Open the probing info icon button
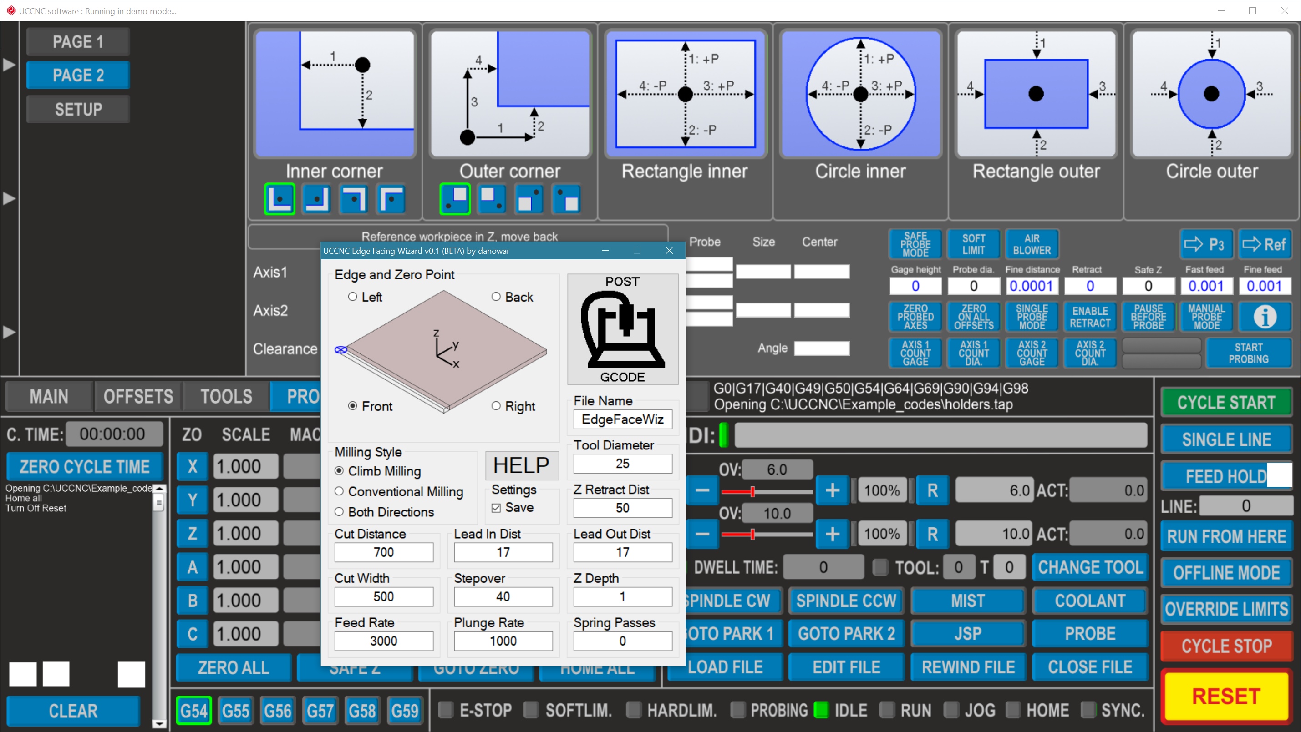1301x732 pixels. (1264, 317)
